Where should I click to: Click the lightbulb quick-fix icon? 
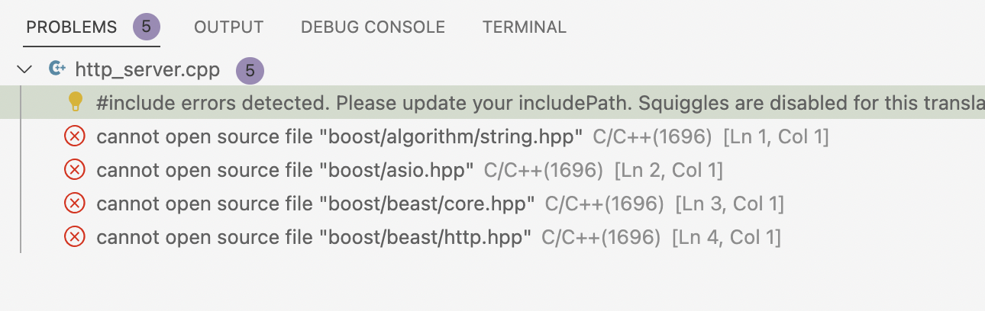coord(75,101)
